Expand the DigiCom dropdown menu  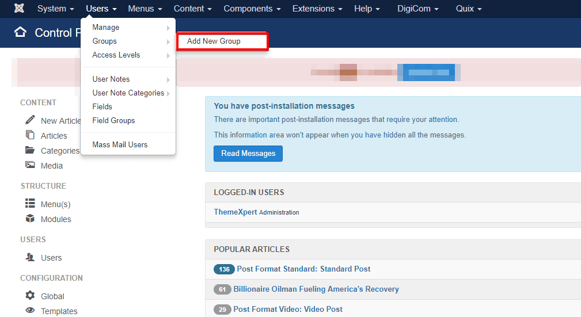(417, 9)
